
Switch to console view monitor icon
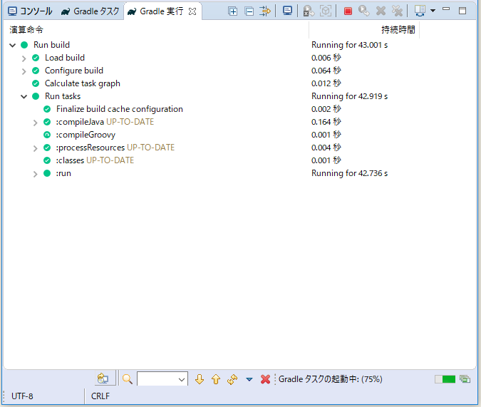point(287,11)
